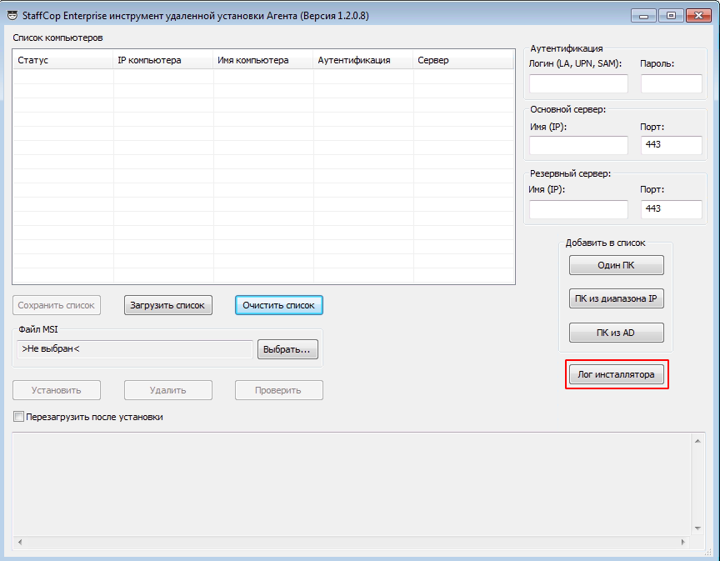Add computers via 'ПК из AD' button
Image resolution: width=720 pixels, height=561 pixels.
pyautogui.click(x=617, y=333)
